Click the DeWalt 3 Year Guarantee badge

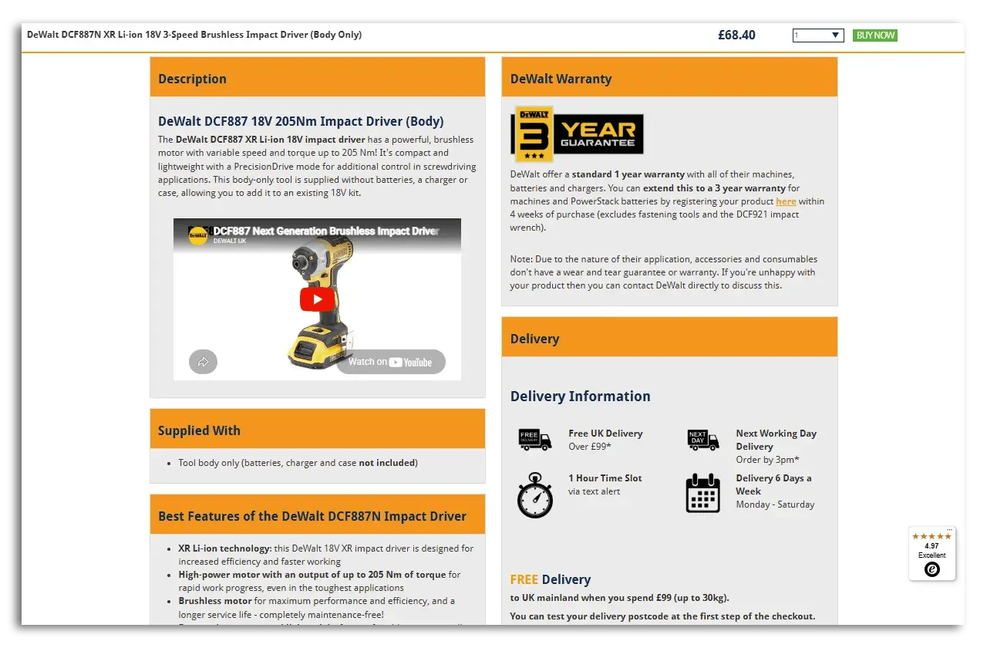tap(578, 133)
